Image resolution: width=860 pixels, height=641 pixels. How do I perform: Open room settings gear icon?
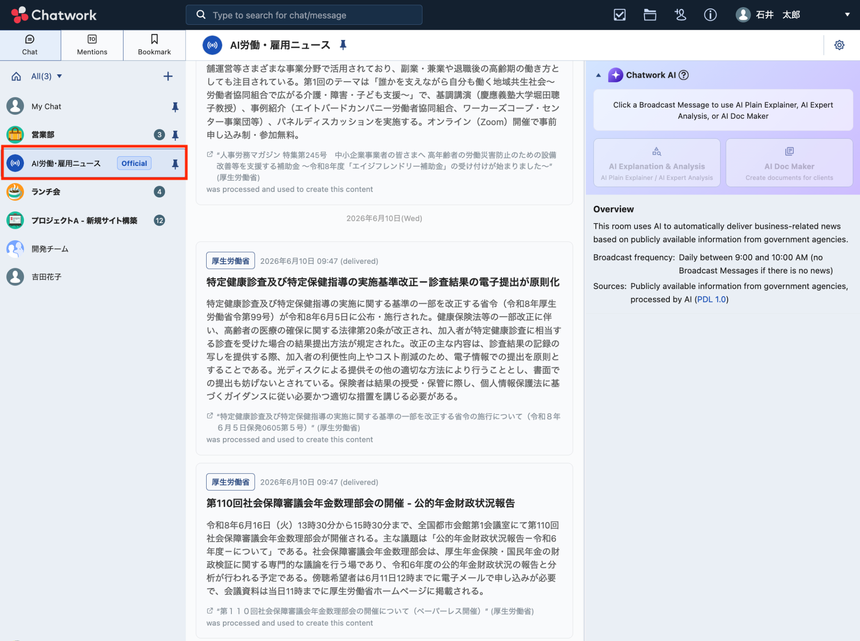tap(839, 45)
